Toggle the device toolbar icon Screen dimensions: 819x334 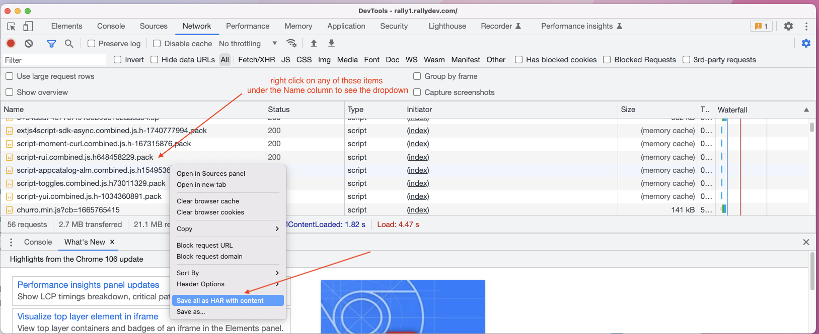click(x=28, y=26)
